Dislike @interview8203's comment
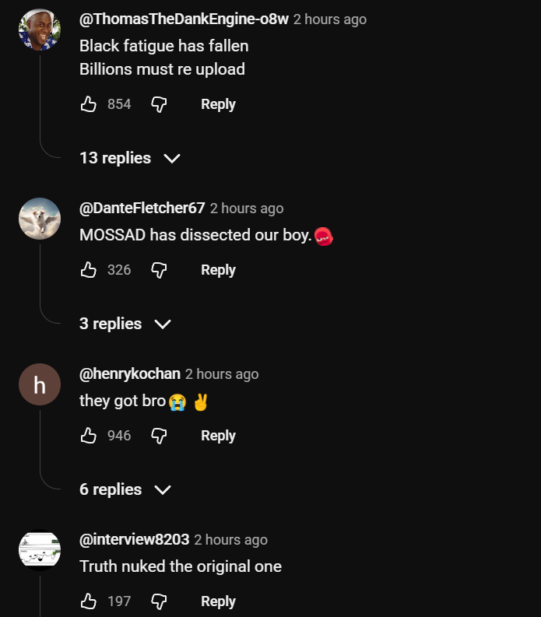This screenshot has width=541, height=617. pos(159,601)
